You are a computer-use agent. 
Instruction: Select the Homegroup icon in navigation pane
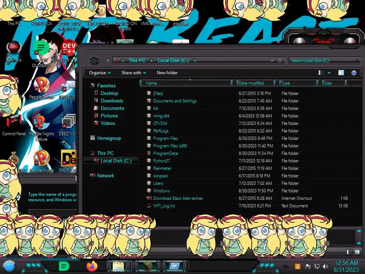pos(93,138)
